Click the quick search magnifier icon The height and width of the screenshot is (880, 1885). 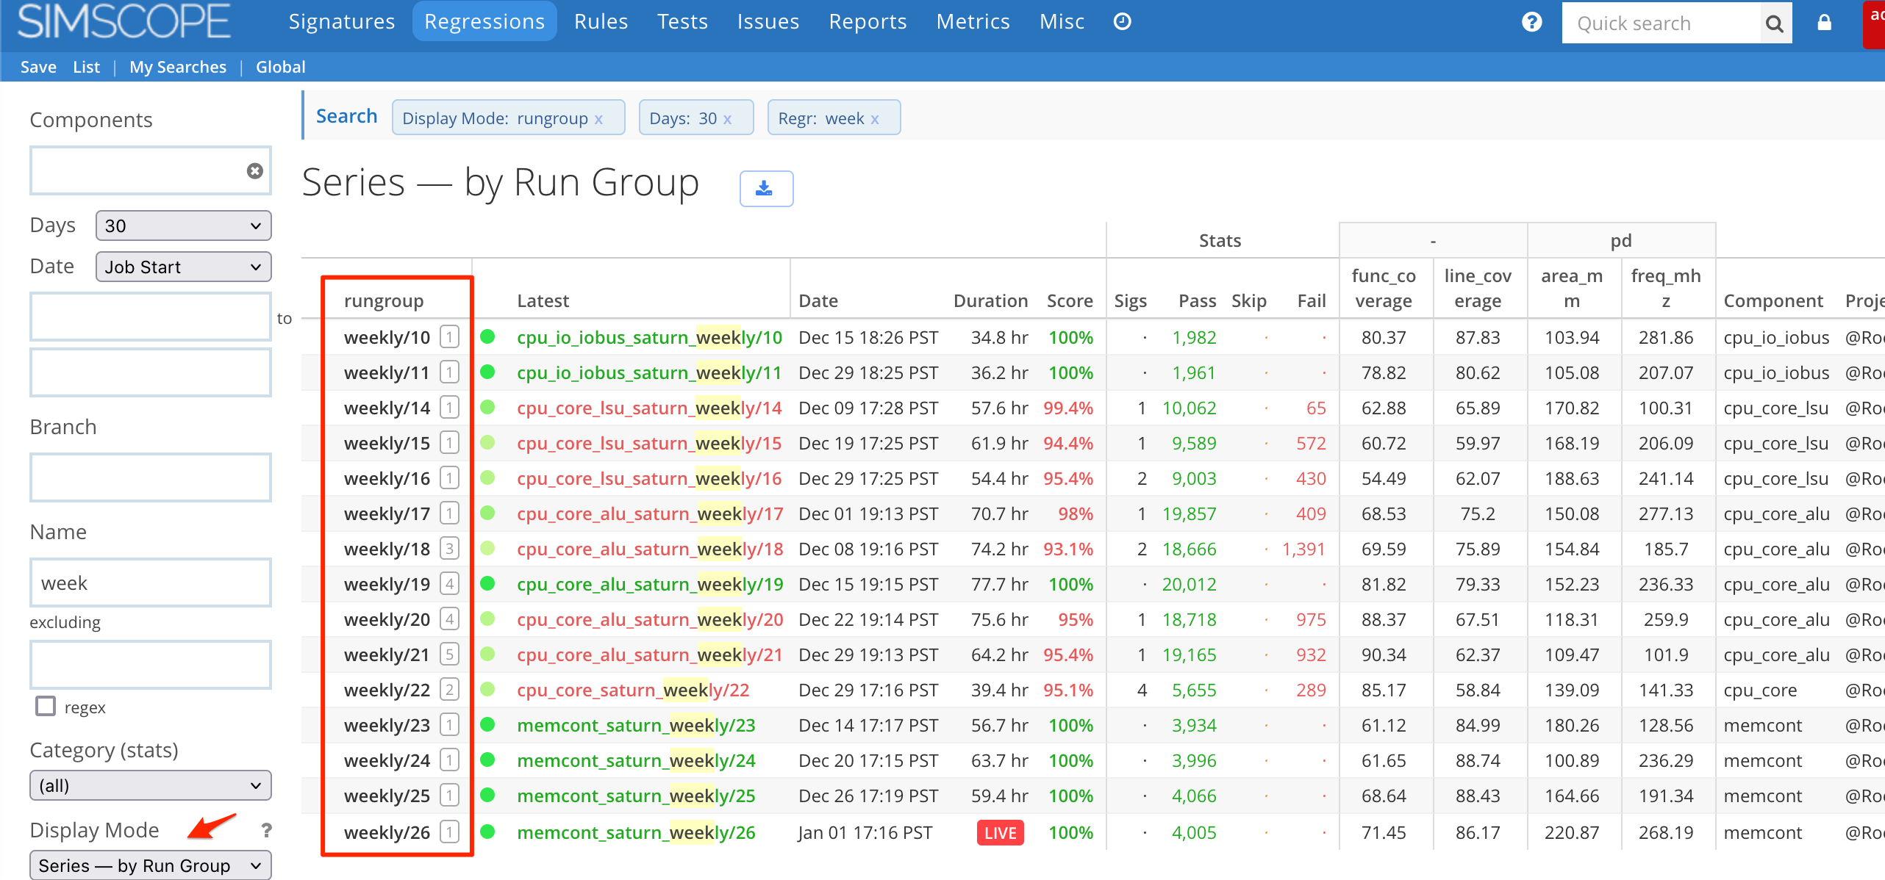point(1775,24)
